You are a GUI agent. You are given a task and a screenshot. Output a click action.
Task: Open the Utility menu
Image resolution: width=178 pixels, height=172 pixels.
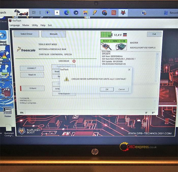[x=35, y=25]
